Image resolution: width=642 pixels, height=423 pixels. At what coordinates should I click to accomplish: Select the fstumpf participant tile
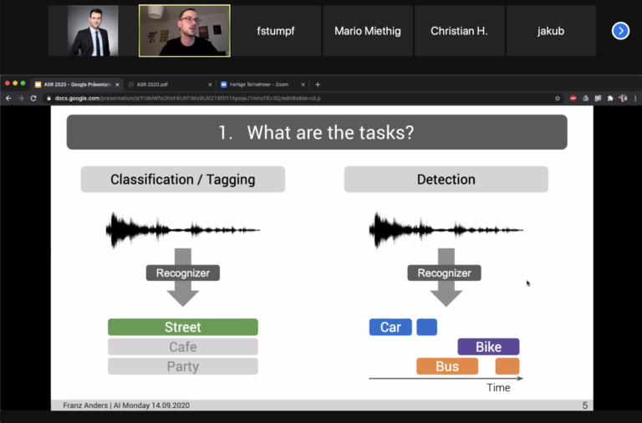[277, 31]
